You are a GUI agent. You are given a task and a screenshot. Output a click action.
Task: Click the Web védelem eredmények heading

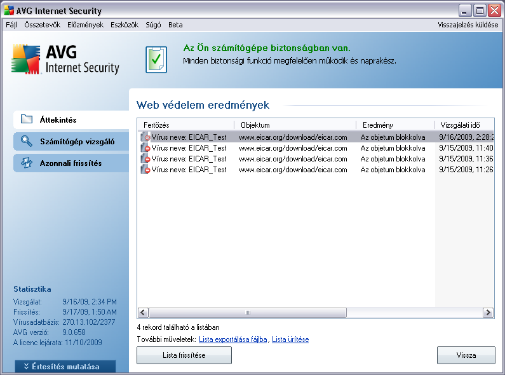tap(203, 105)
